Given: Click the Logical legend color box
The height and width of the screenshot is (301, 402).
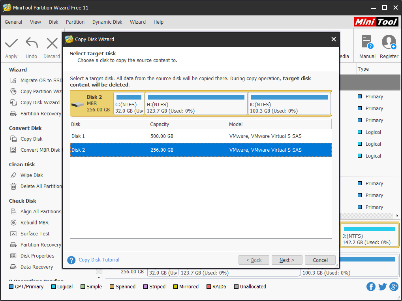Looking at the screenshot, I should 54,287.
